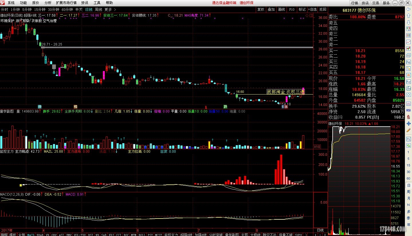Click the 画线 button

tap(281, 9)
